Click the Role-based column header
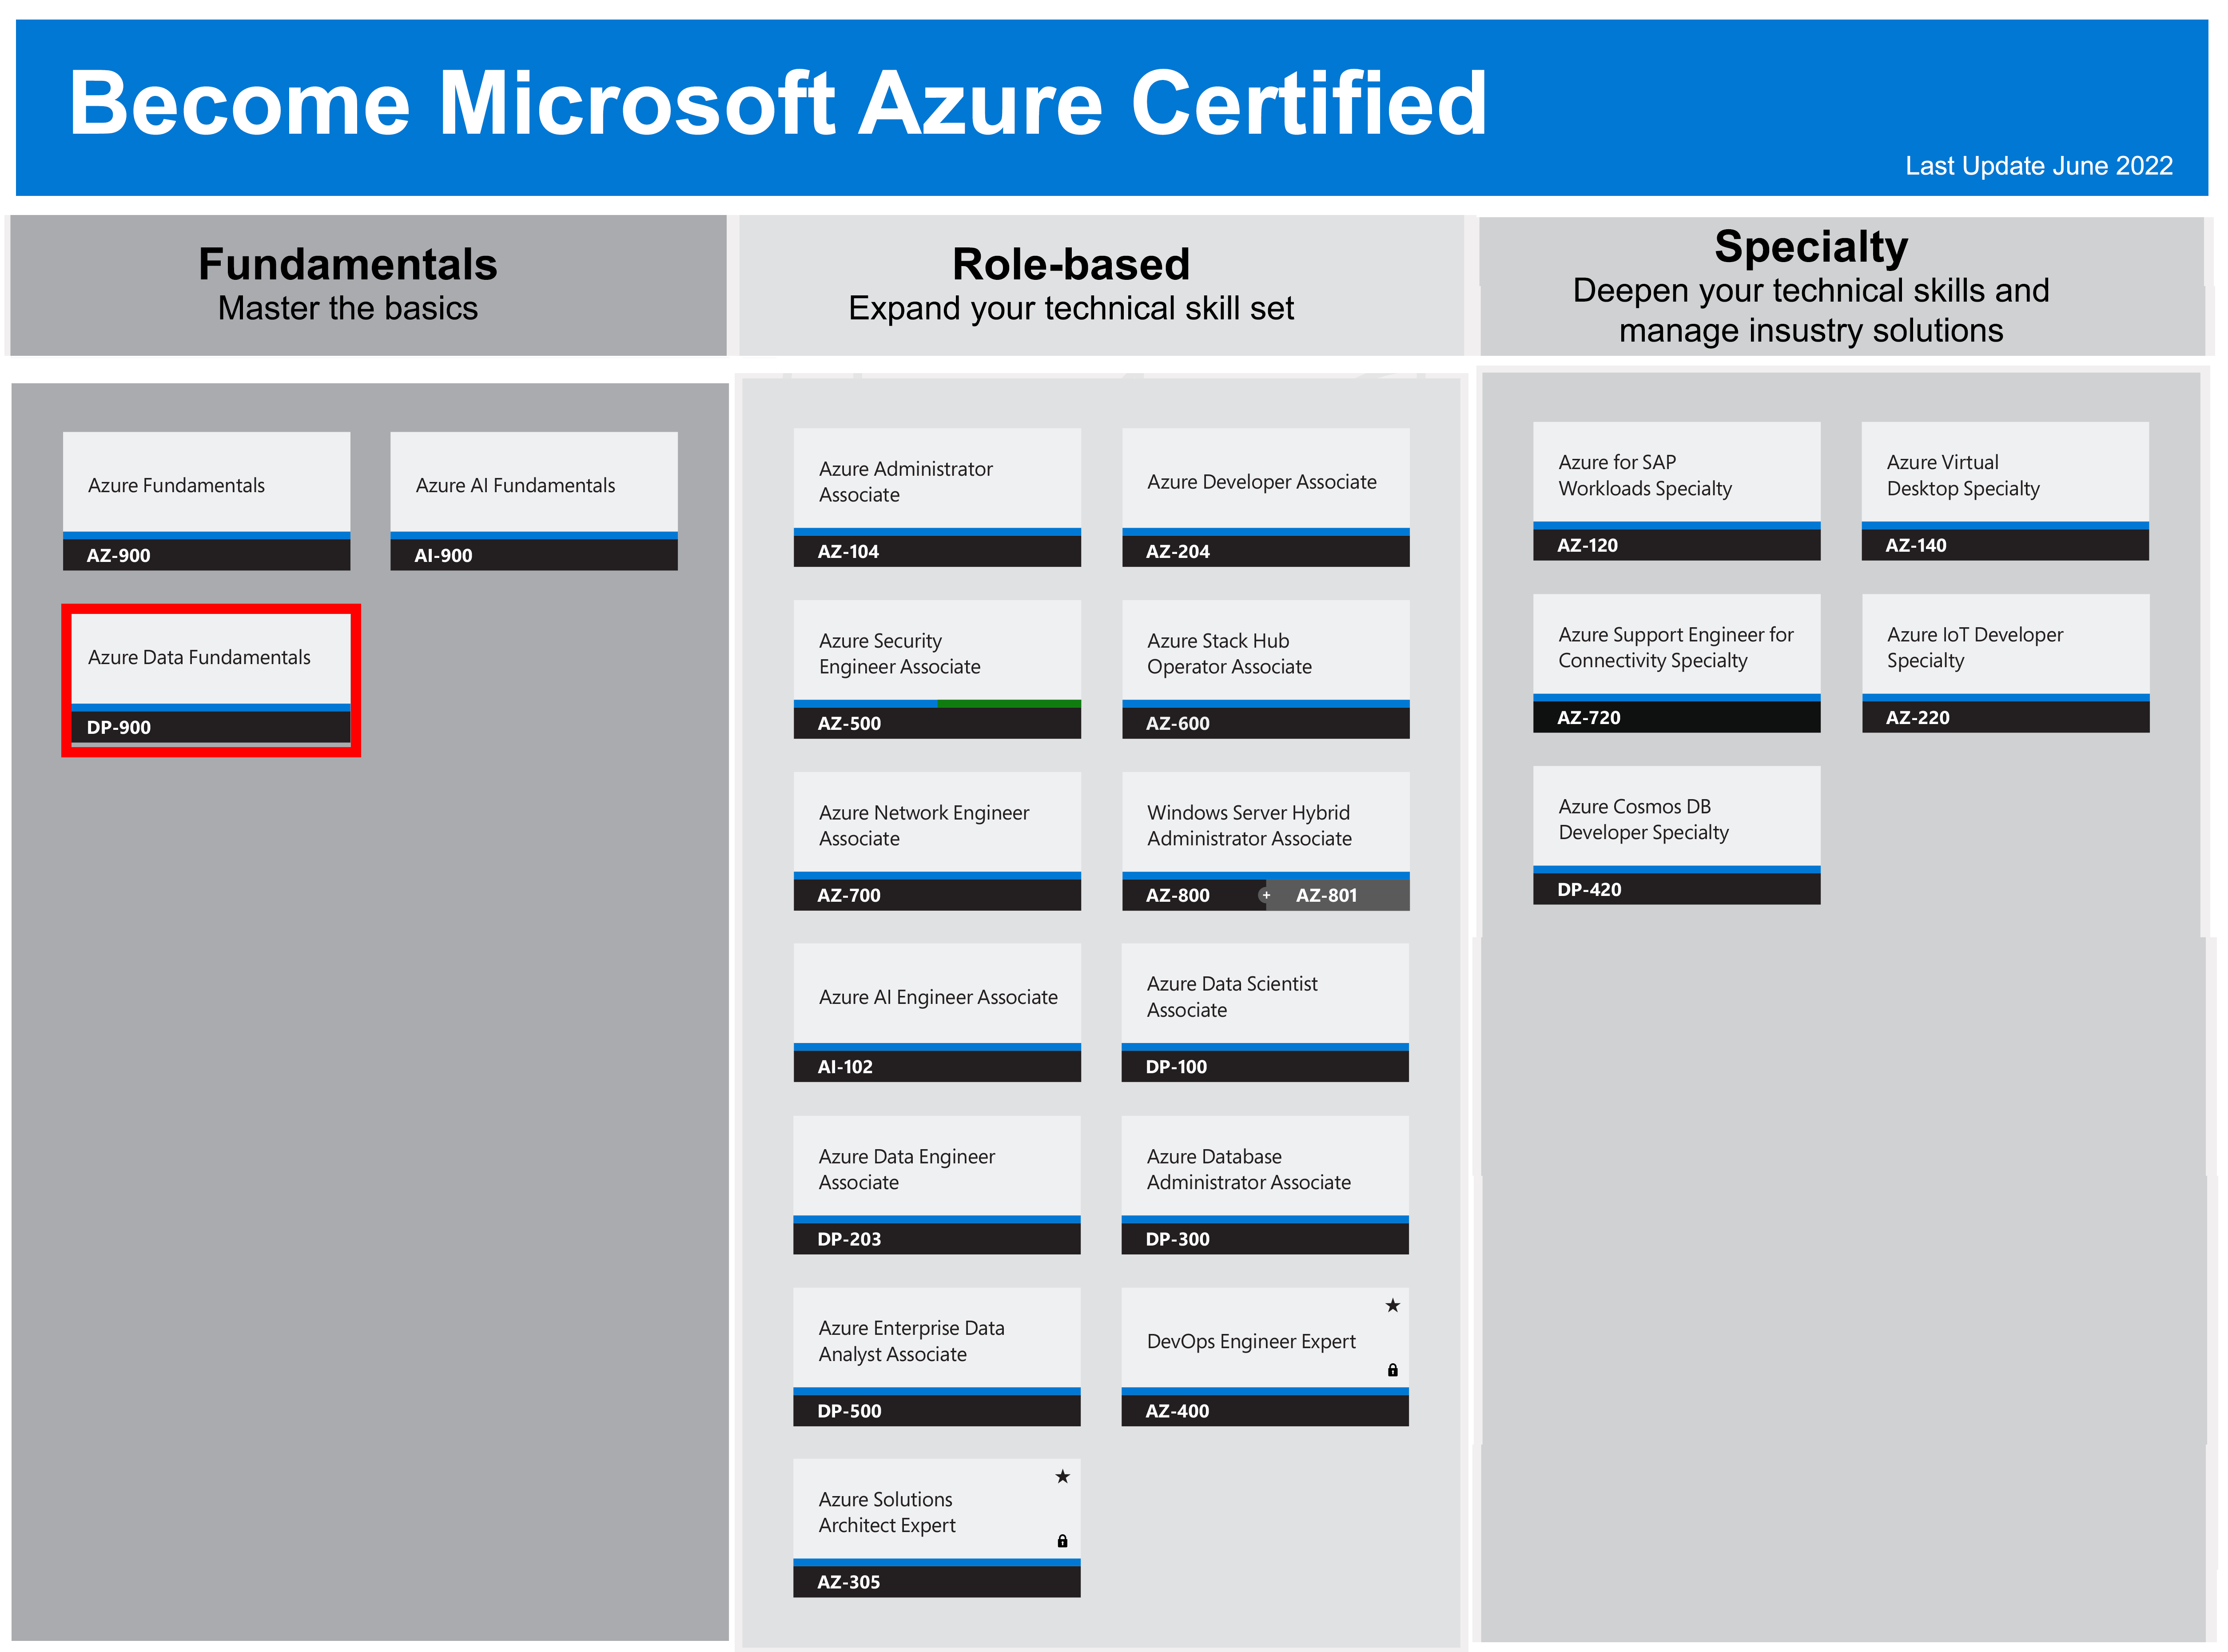2228x1652 pixels. click(1101, 285)
